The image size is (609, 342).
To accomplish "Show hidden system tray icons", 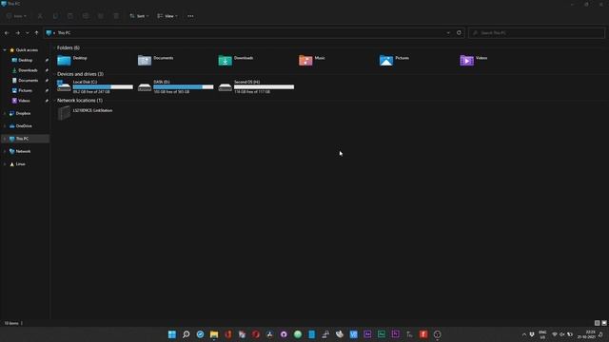I will tap(524, 334).
